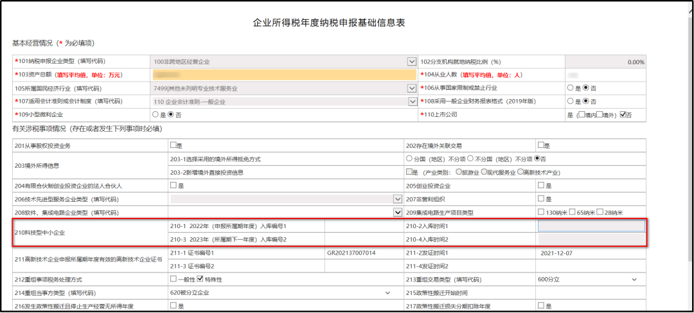The image size is (694, 313).
Task: Click the 210-1 入库编号1 input field
Action: pos(363,226)
